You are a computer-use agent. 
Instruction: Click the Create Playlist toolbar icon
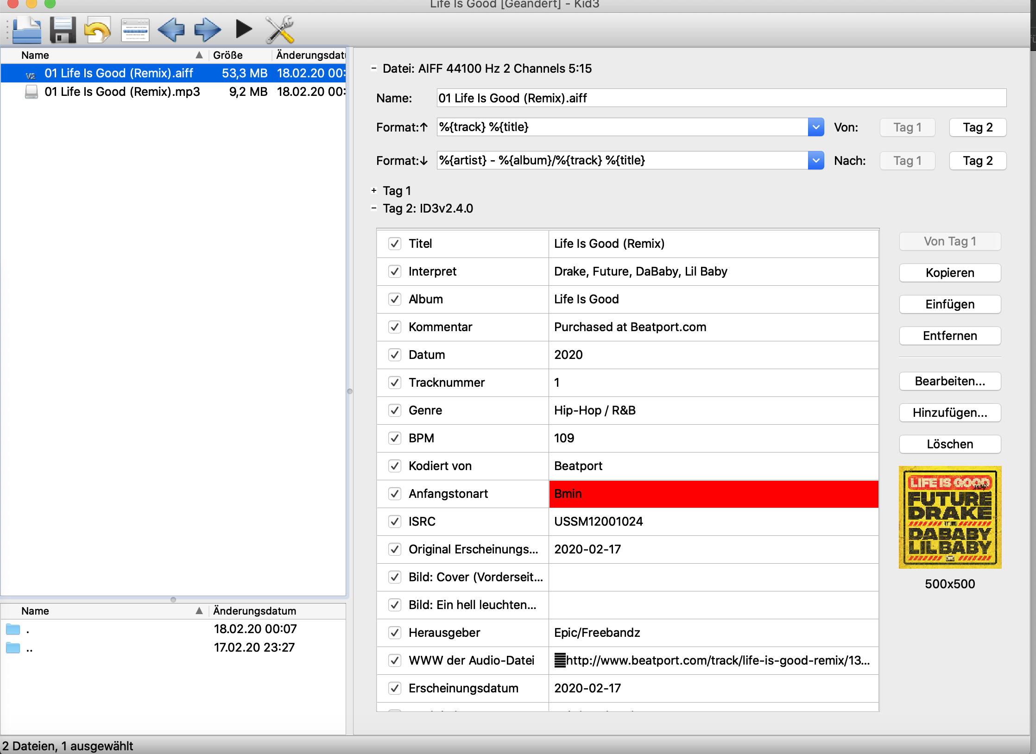click(x=135, y=30)
